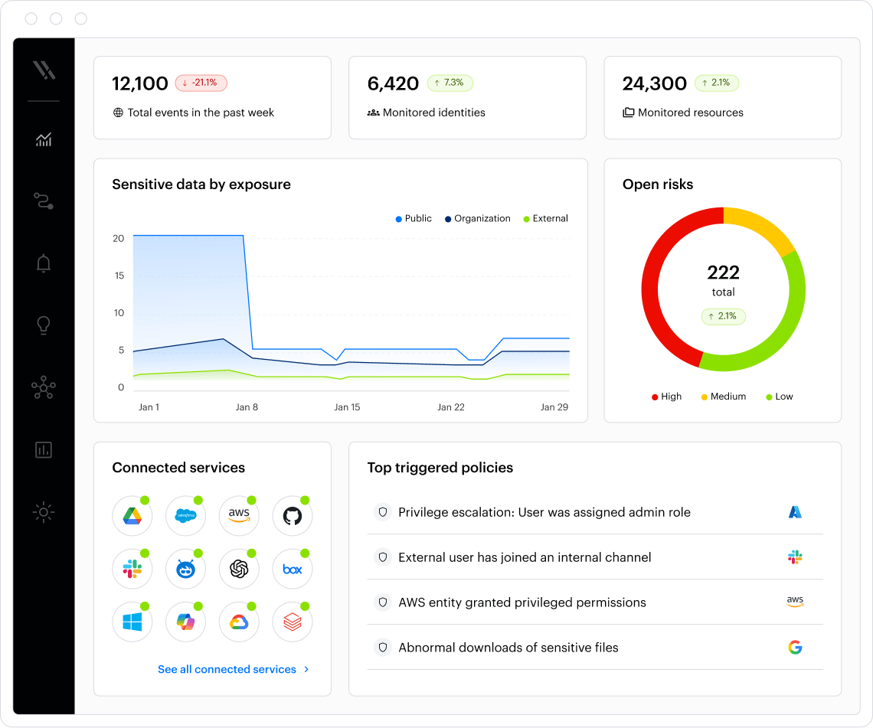Screen dimensions: 873x728
Task: Click the bell alerts icon in sidebar
Action: tap(44, 264)
